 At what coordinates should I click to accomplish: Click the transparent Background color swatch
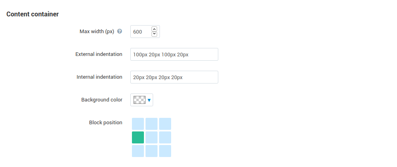[140, 100]
